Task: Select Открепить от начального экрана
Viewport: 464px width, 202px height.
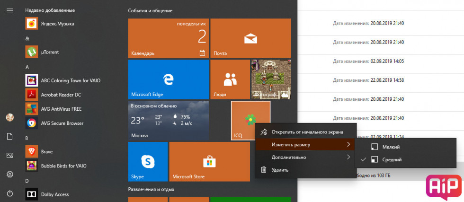Action: (x=306, y=132)
